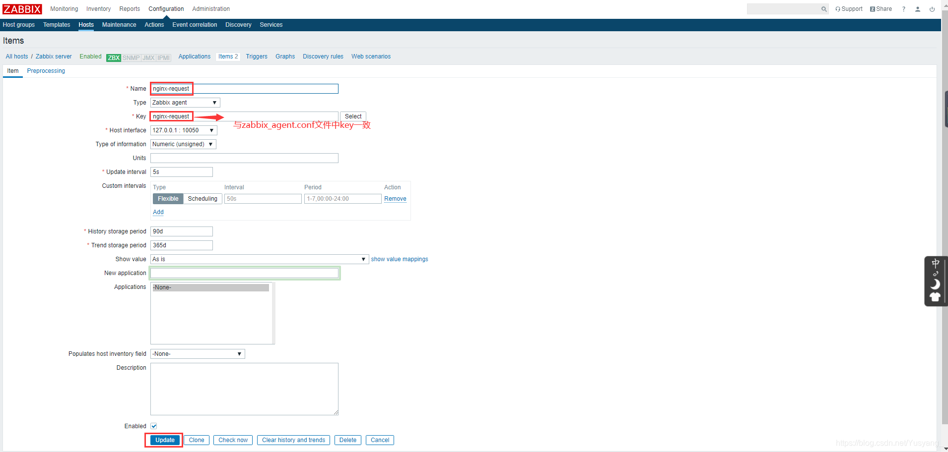Viewport: 948px width, 452px height.
Task: Click the IPMI availability badge
Action: tap(163, 57)
